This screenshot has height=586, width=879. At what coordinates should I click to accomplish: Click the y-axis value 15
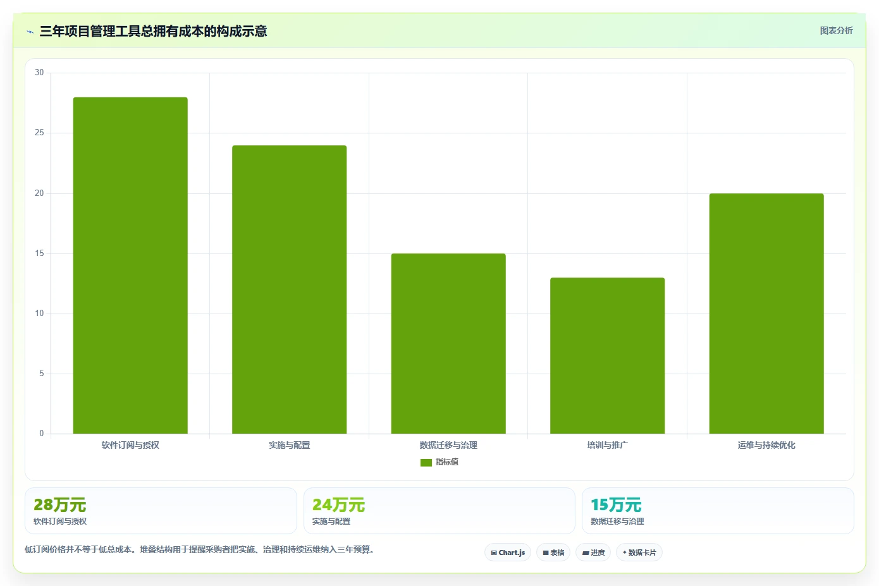[39, 253]
